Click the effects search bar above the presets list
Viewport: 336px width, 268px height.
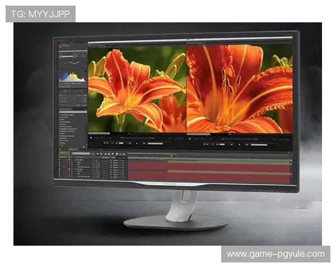(x=73, y=112)
